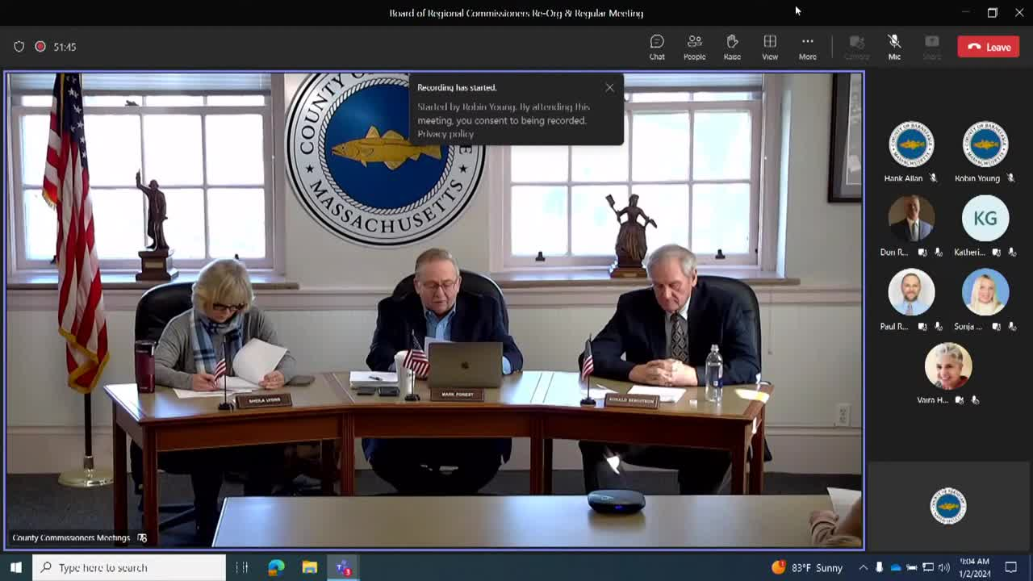
Task: Dismiss the recording started notification
Action: (x=609, y=87)
